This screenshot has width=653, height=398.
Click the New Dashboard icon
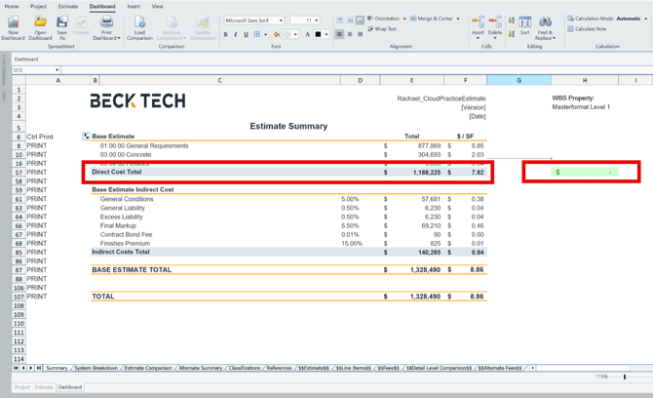pos(13,23)
